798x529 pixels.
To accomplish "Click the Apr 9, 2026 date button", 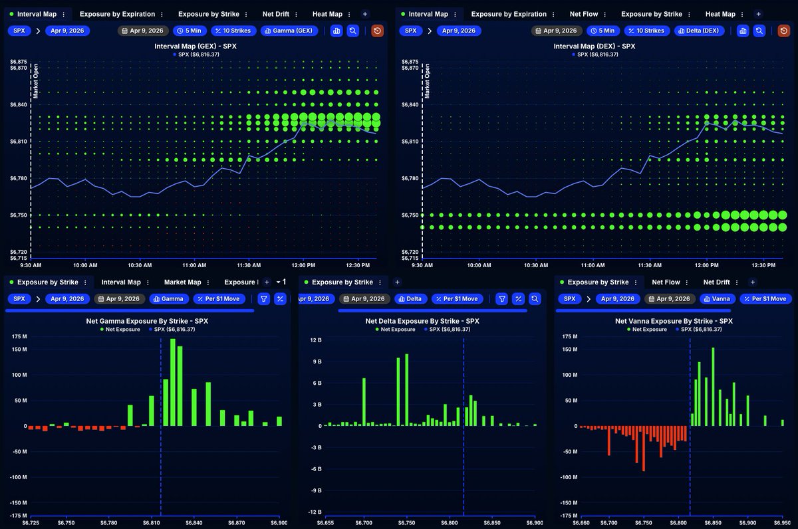I will [67, 31].
